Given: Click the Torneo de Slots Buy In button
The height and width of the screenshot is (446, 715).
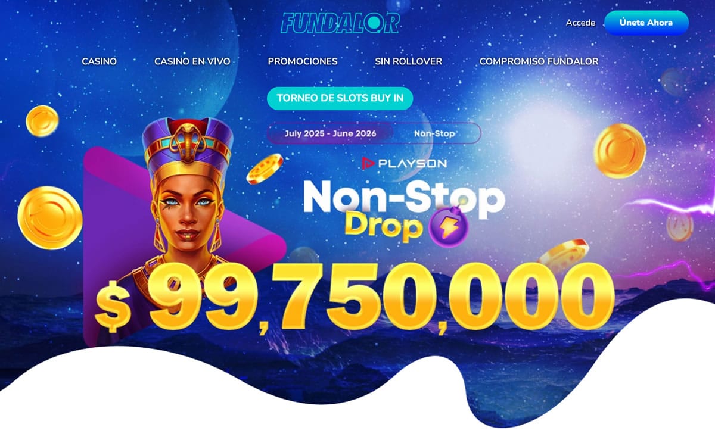Looking at the screenshot, I should point(340,98).
